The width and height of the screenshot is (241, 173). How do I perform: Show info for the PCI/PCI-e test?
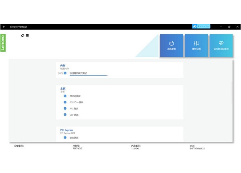click(65, 102)
